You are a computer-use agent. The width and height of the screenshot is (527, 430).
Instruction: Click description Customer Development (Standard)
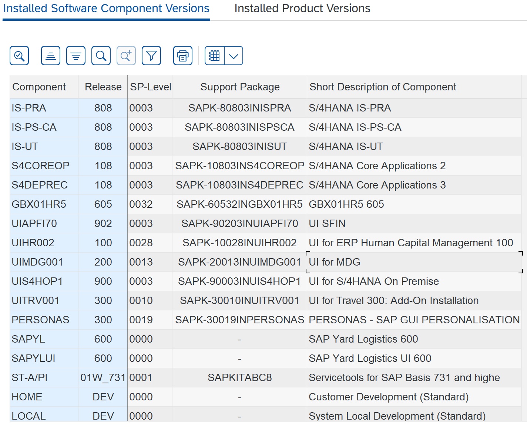(x=414, y=397)
